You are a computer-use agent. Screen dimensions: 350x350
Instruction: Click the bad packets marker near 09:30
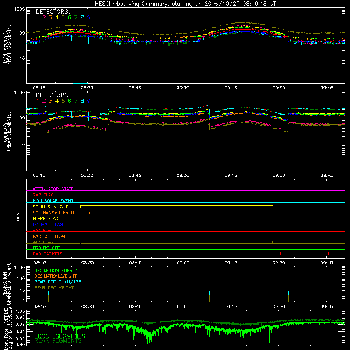[281, 254]
